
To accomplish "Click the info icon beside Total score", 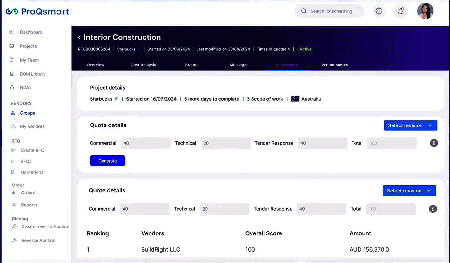I will click(x=434, y=143).
